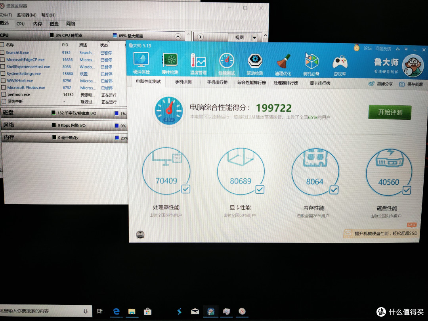This screenshot has height=321, width=428.
Task: Open Resource Monitor red circular taskbar icon
Action: tap(242, 311)
